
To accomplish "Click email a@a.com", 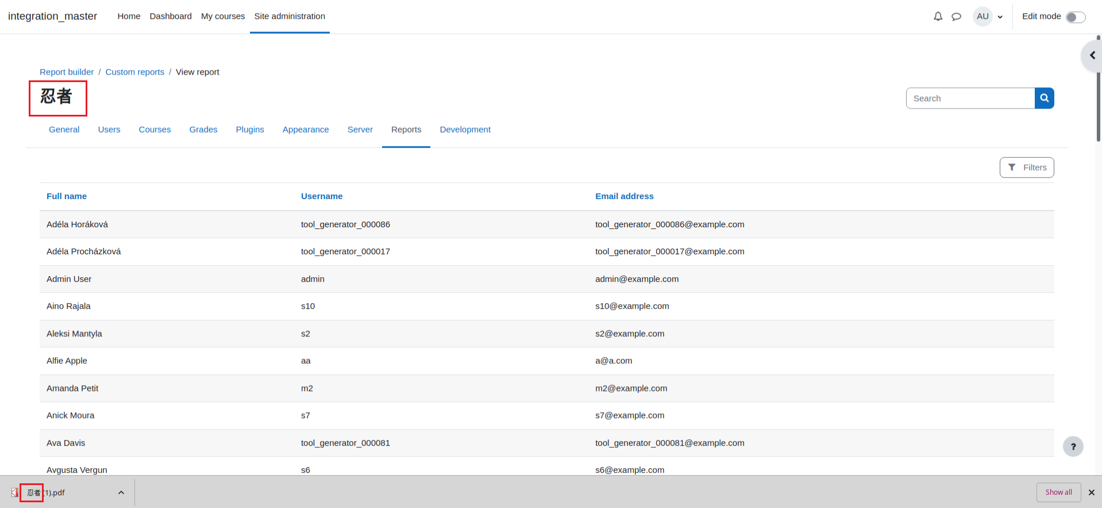I will (614, 360).
